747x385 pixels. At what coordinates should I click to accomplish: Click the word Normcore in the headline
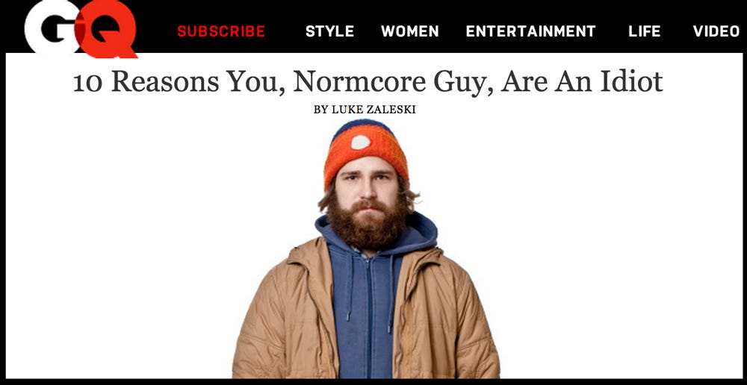(x=359, y=81)
